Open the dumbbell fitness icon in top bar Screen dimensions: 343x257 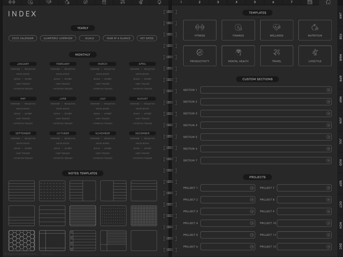coord(12,2)
